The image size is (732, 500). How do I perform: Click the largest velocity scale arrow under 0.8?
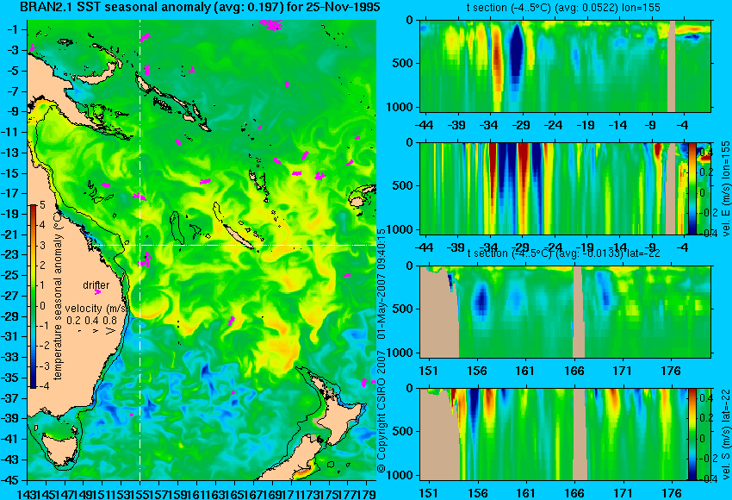[110, 331]
